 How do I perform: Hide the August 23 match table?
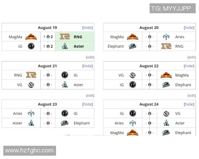(88, 104)
